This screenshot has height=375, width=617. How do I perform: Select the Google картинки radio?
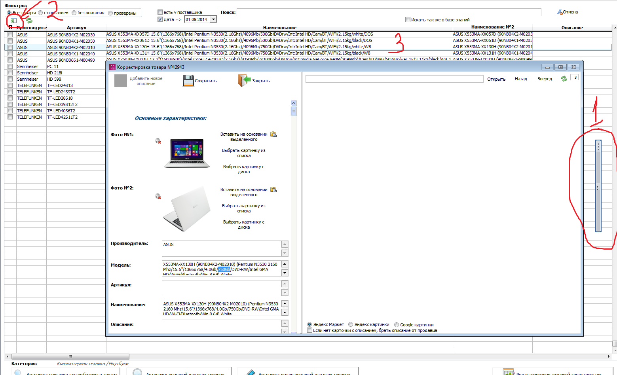(x=396, y=325)
